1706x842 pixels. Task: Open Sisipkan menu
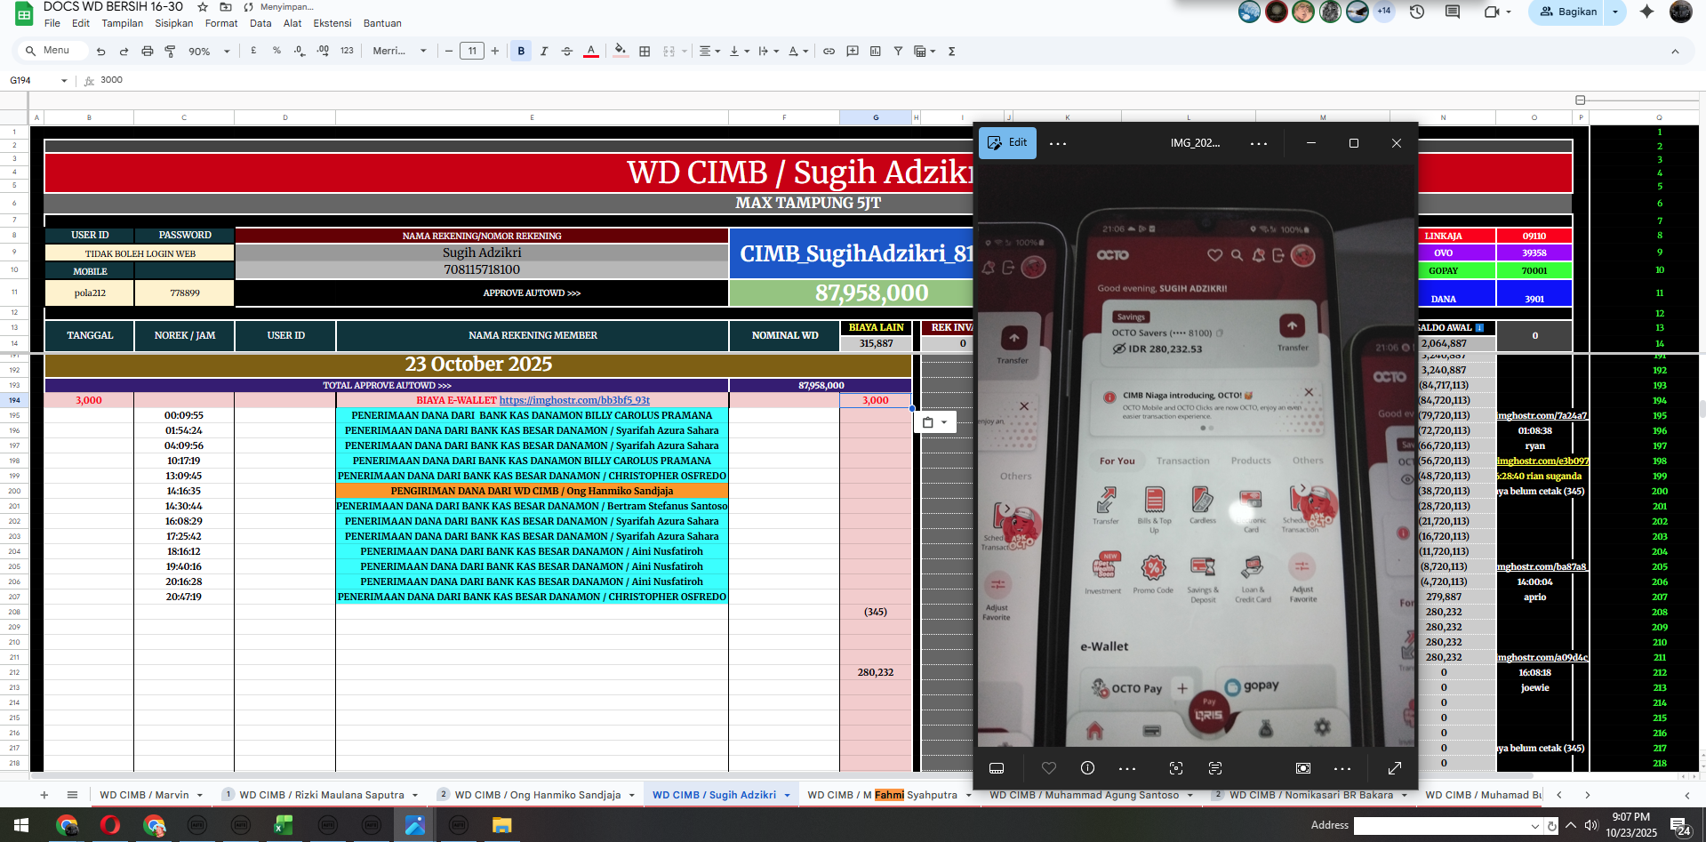pyautogui.click(x=173, y=23)
